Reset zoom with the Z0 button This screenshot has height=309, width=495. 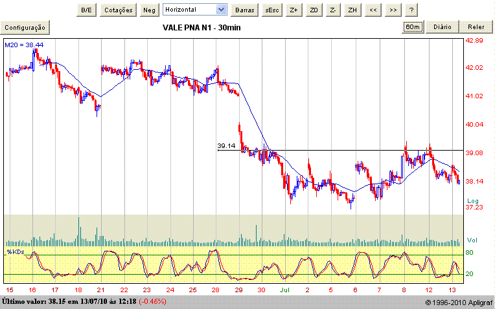314,10
